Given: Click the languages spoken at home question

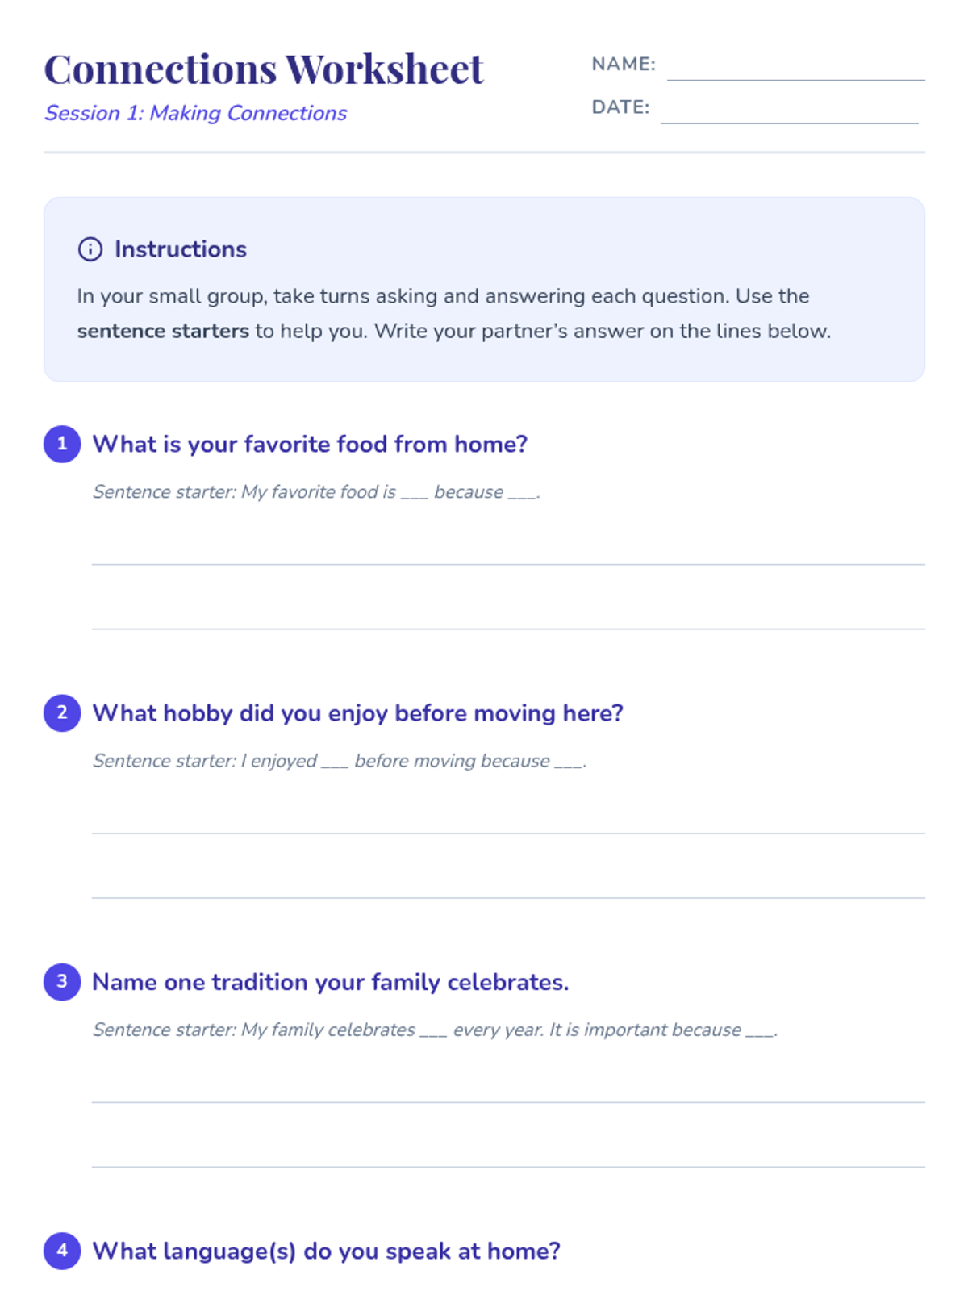Looking at the screenshot, I should (326, 1251).
